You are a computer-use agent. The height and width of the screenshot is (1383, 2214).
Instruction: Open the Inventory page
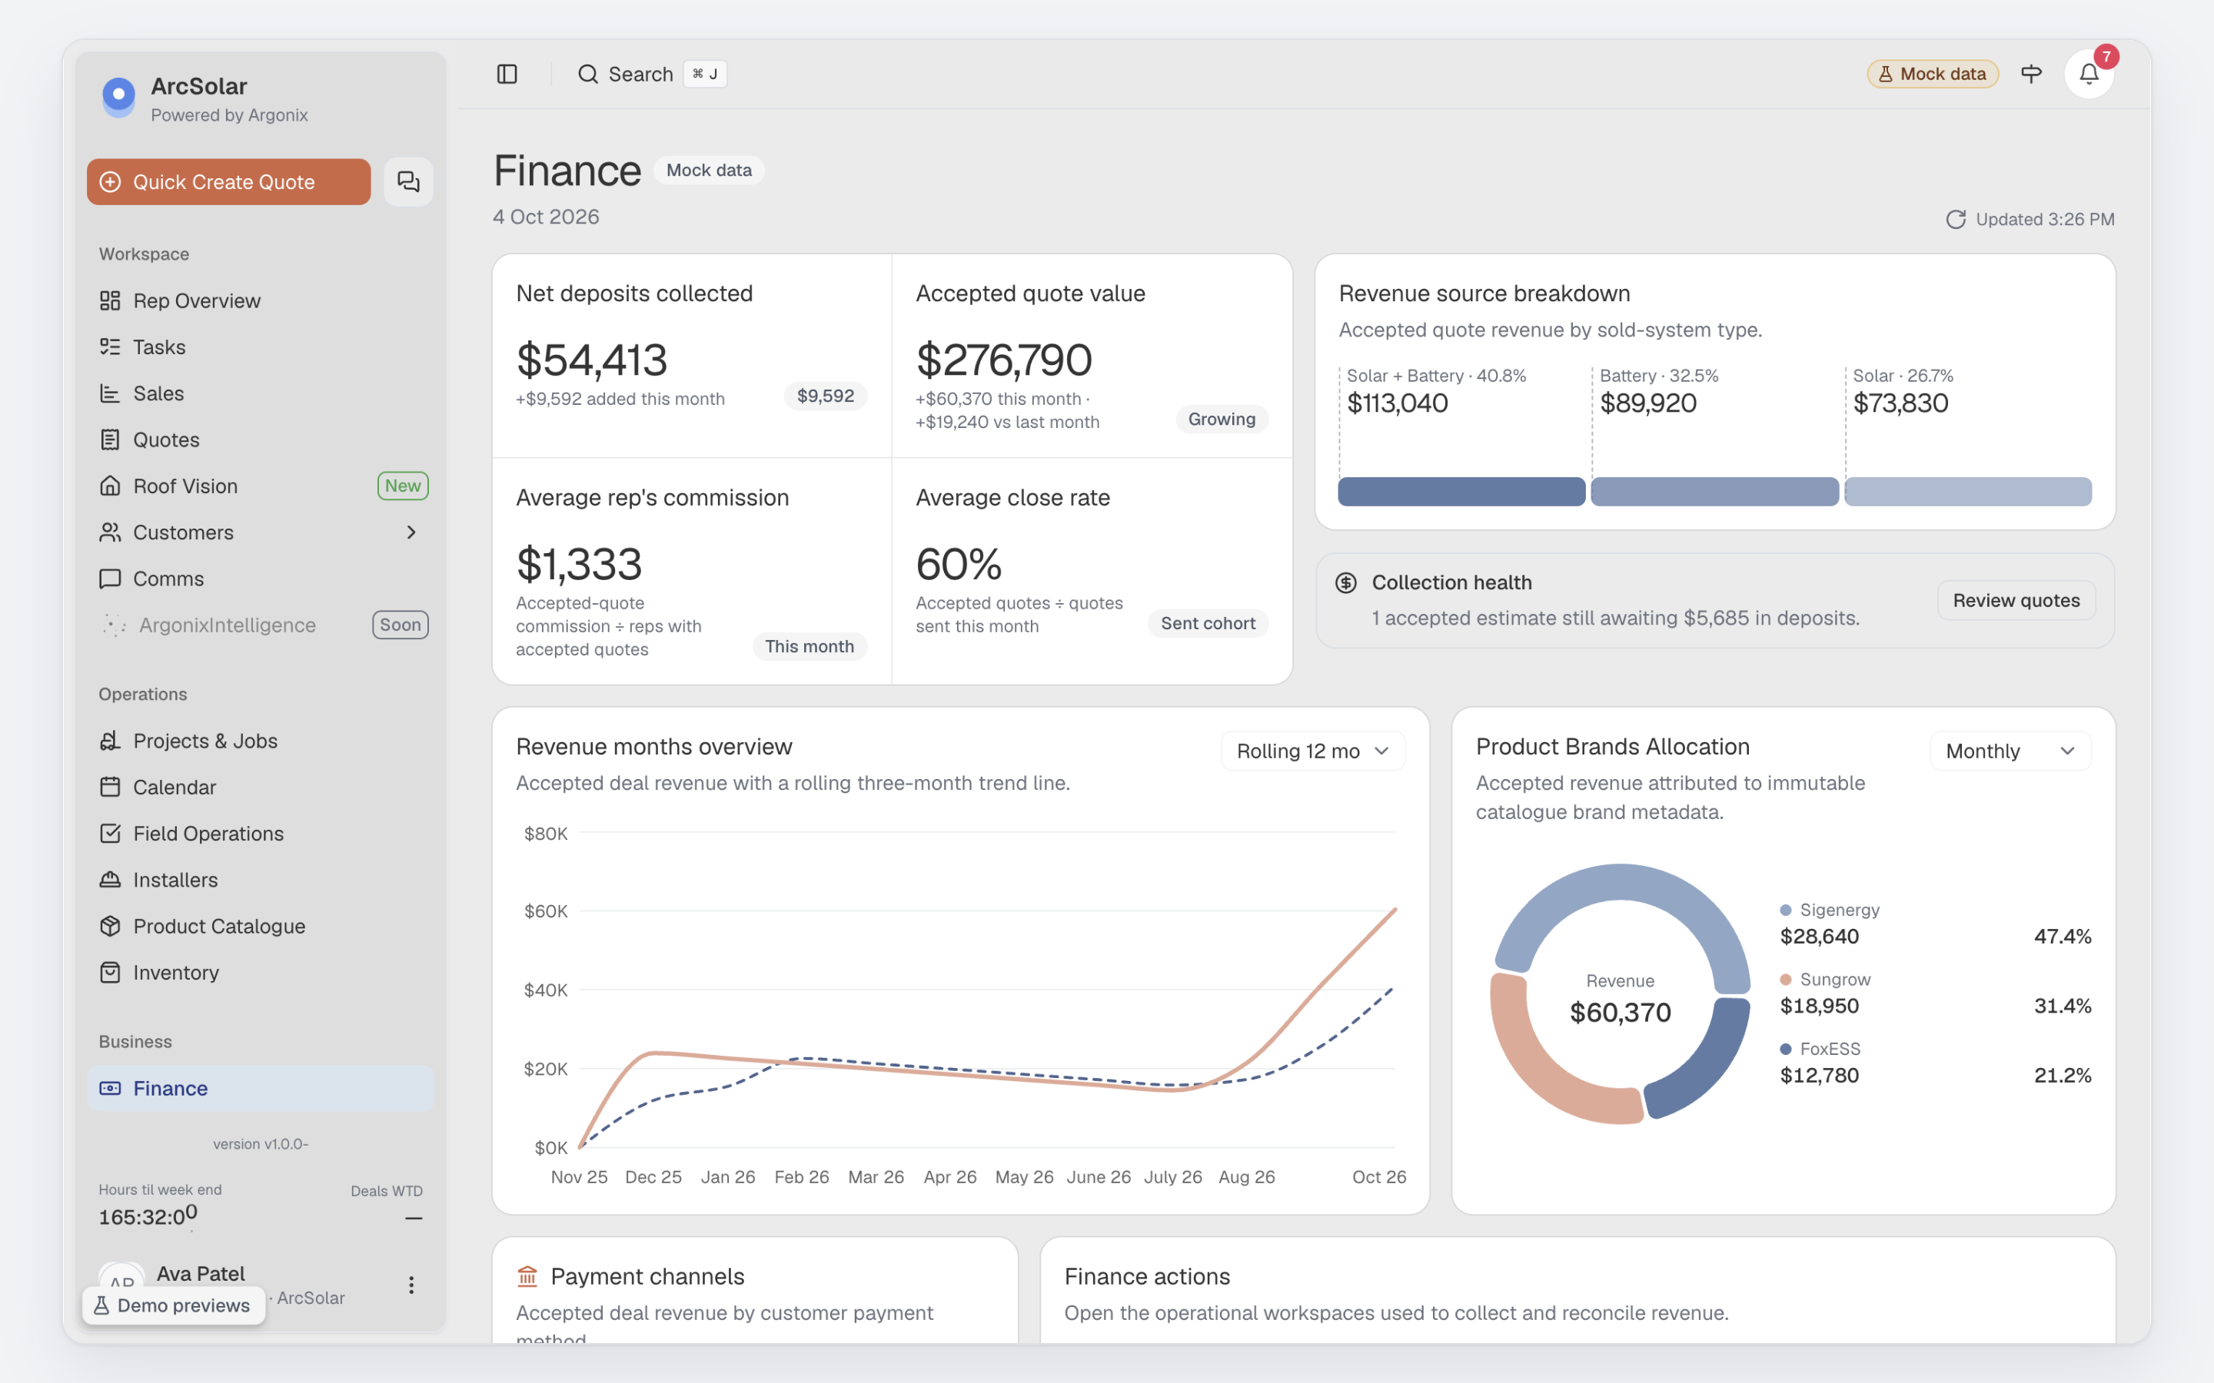click(261, 972)
